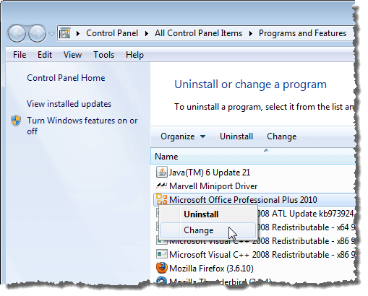Open the recent pages dropdown arrow

pos(51,34)
